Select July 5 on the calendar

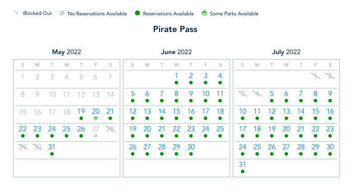tap(272, 94)
